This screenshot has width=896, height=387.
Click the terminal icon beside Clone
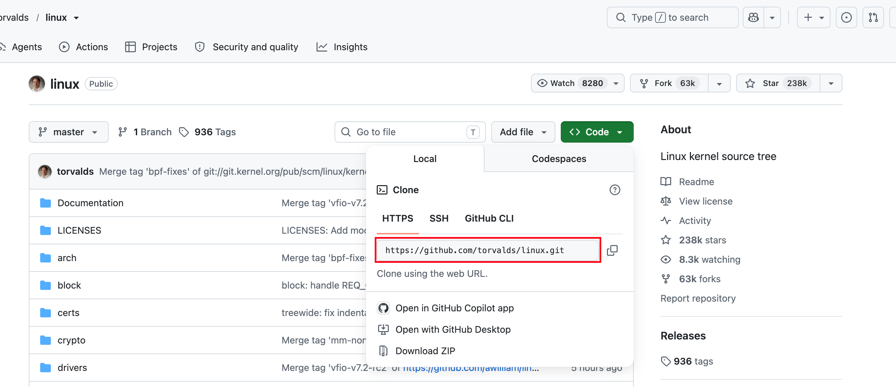382,190
